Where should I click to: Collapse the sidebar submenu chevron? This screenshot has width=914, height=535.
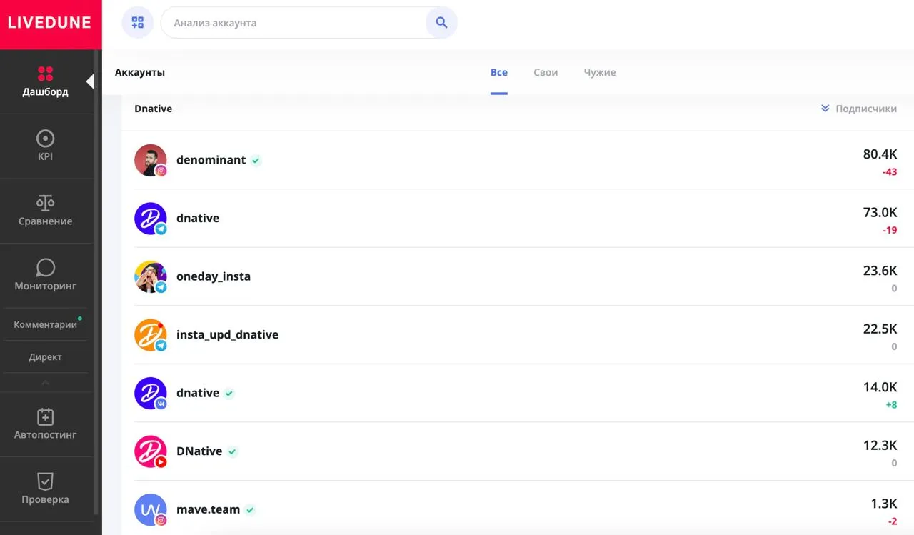pos(46,383)
